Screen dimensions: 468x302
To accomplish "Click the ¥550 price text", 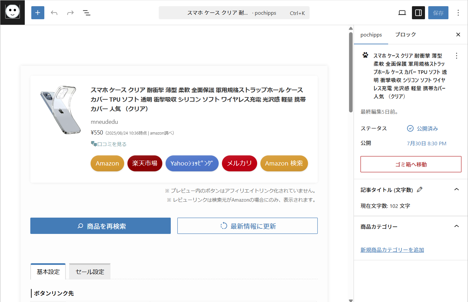I will point(97,133).
